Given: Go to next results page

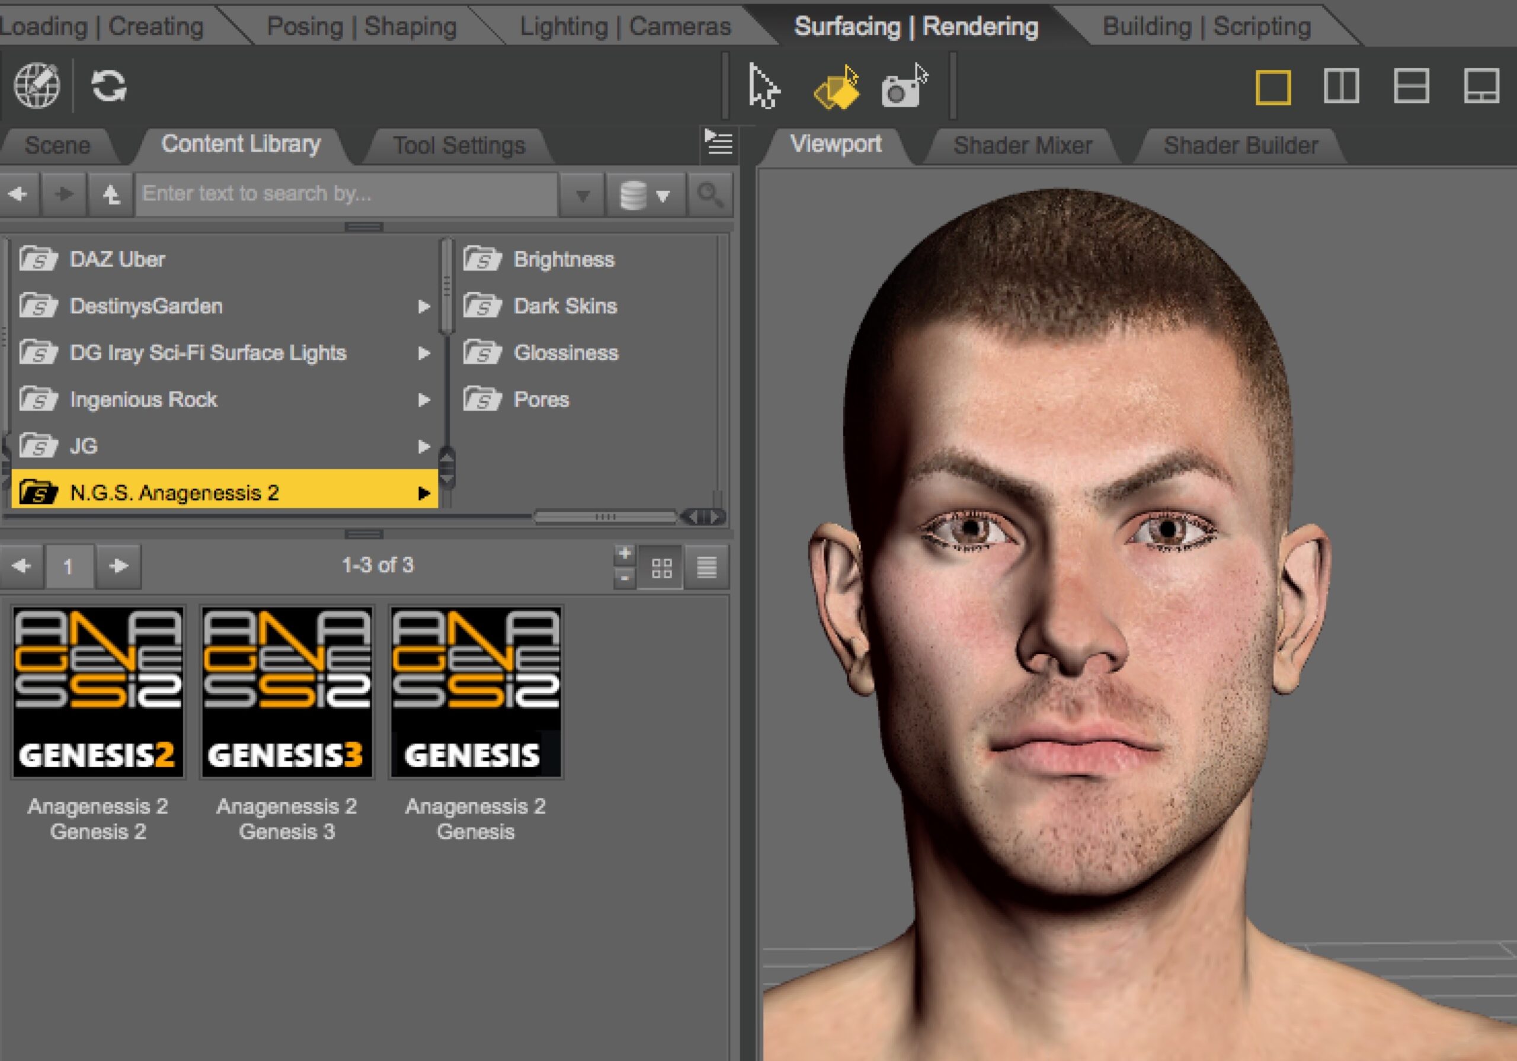Looking at the screenshot, I should click(119, 566).
